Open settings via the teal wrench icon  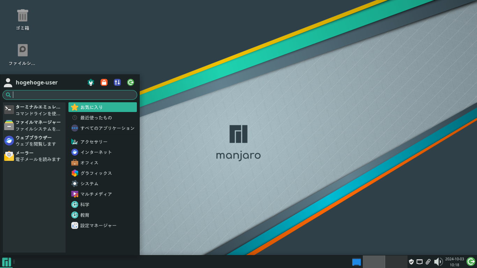(91, 82)
